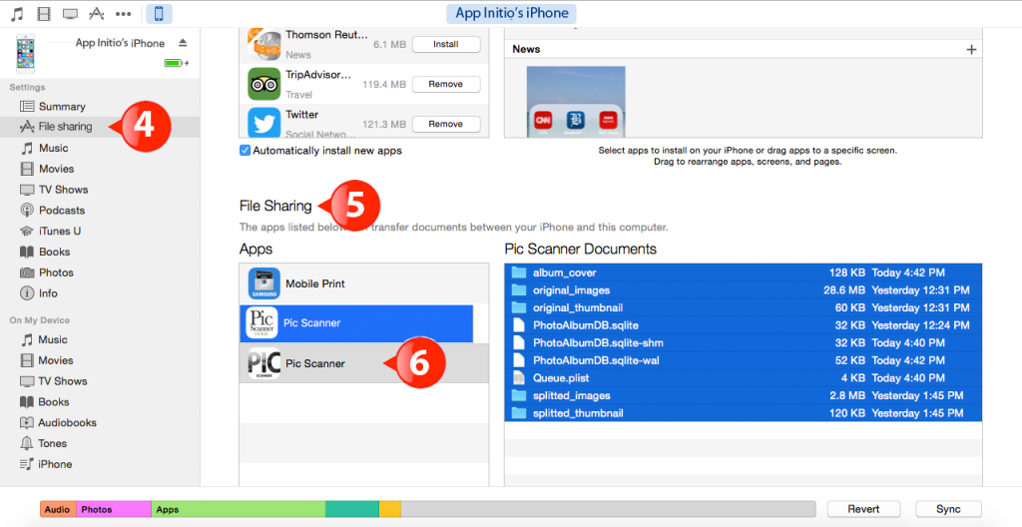The height and width of the screenshot is (527, 1022).
Task: Click the Photos segment of storage bar
Action: [114, 509]
